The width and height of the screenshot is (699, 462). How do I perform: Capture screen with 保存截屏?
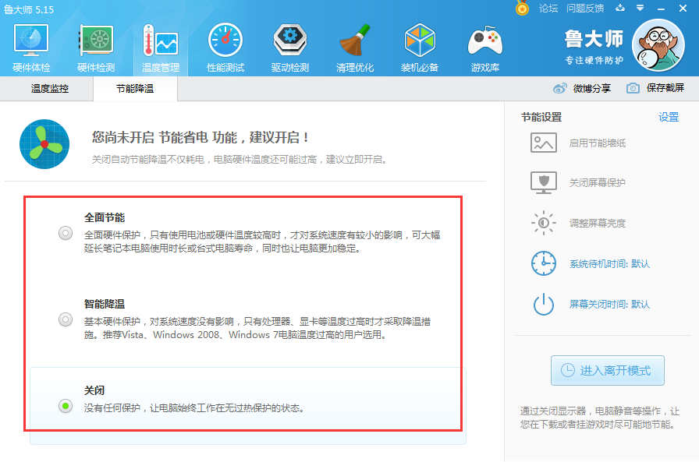tap(665, 88)
